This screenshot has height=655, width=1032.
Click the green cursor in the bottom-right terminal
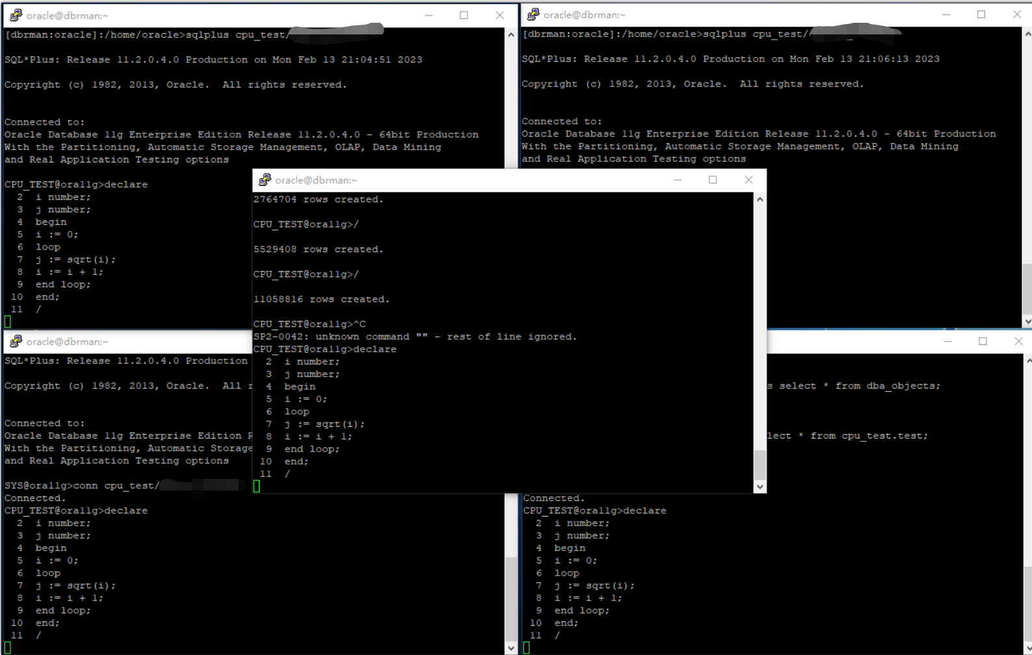click(x=527, y=648)
